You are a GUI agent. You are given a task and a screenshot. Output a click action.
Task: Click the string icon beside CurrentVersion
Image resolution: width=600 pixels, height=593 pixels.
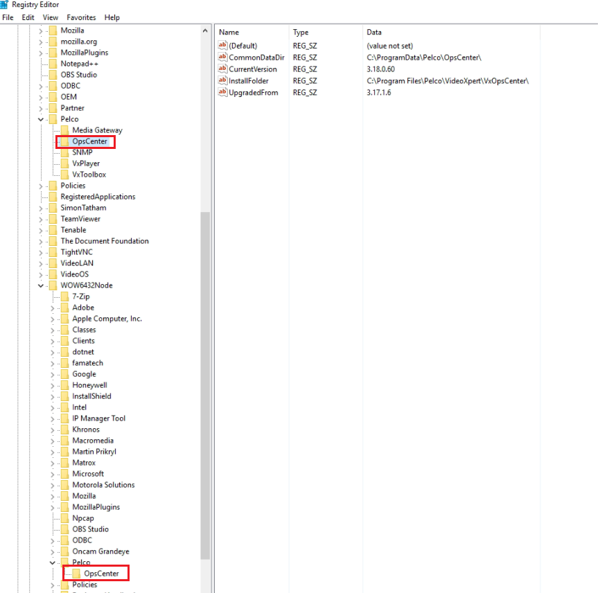tap(223, 69)
